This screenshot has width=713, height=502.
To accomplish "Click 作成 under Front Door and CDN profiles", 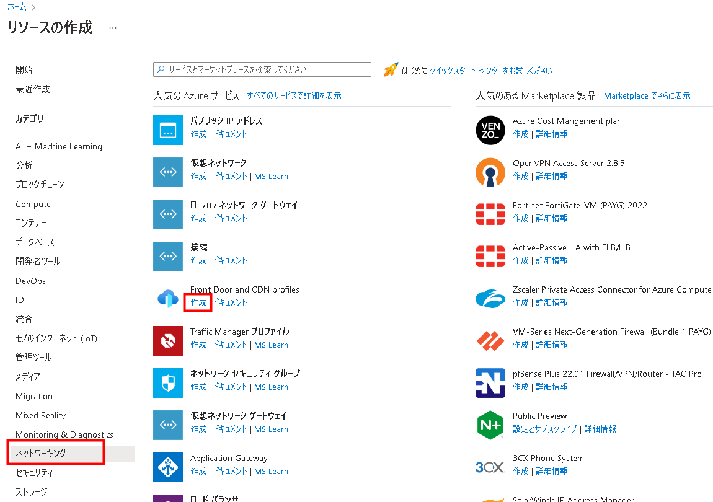I will pyautogui.click(x=198, y=302).
